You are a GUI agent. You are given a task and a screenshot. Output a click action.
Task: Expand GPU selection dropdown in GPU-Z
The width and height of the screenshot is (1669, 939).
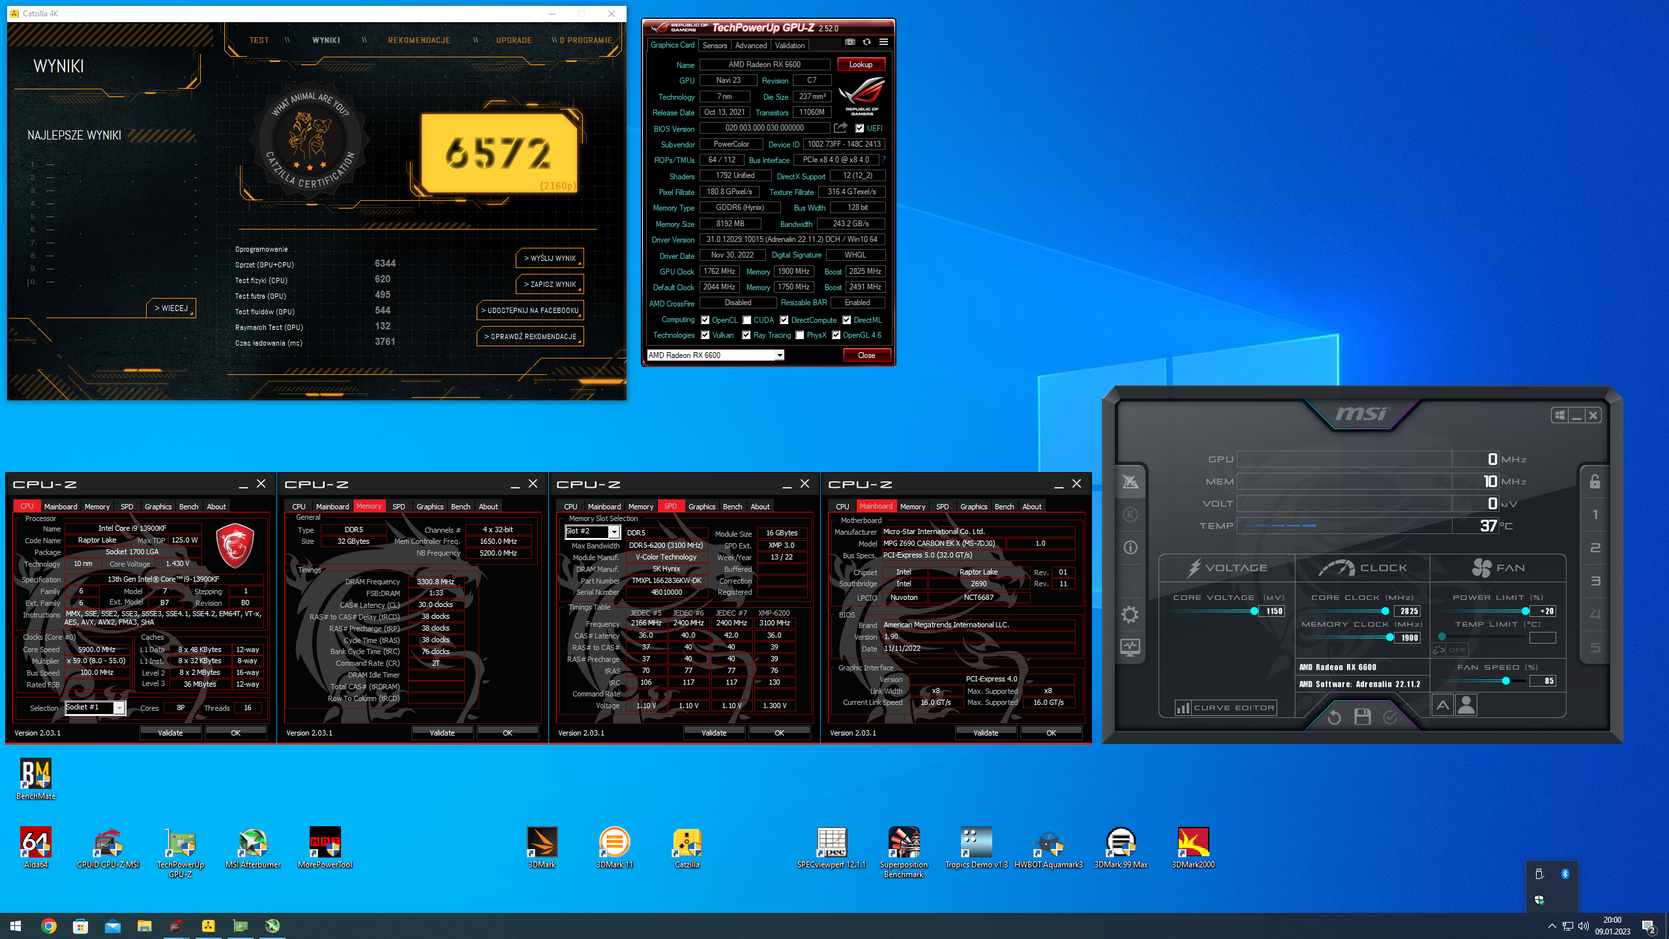click(779, 355)
